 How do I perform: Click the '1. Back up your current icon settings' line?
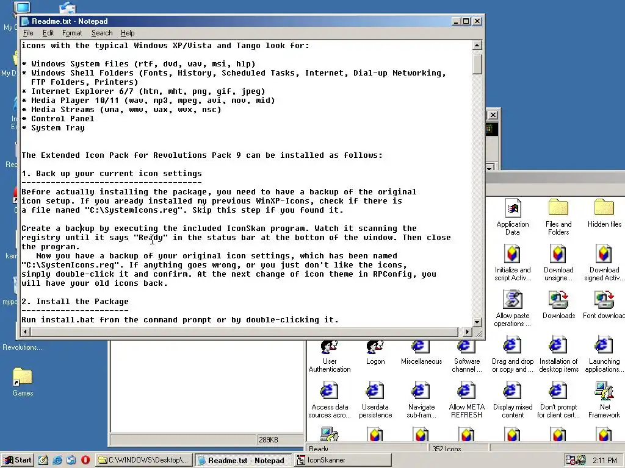pyautogui.click(x=112, y=174)
